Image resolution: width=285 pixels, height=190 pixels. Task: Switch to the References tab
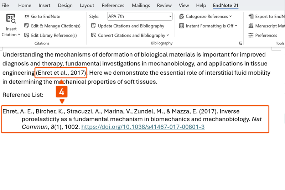pyautogui.click(x=113, y=5)
